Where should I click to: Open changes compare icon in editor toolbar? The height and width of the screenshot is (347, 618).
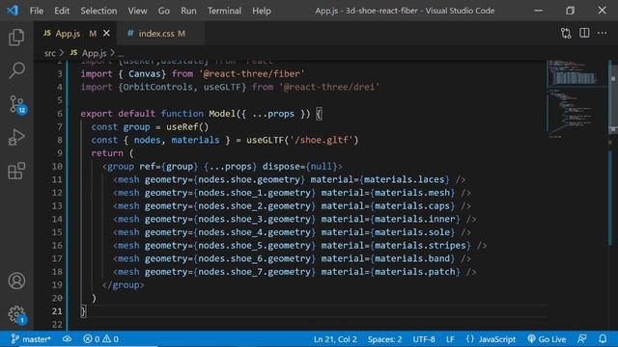(566, 34)
